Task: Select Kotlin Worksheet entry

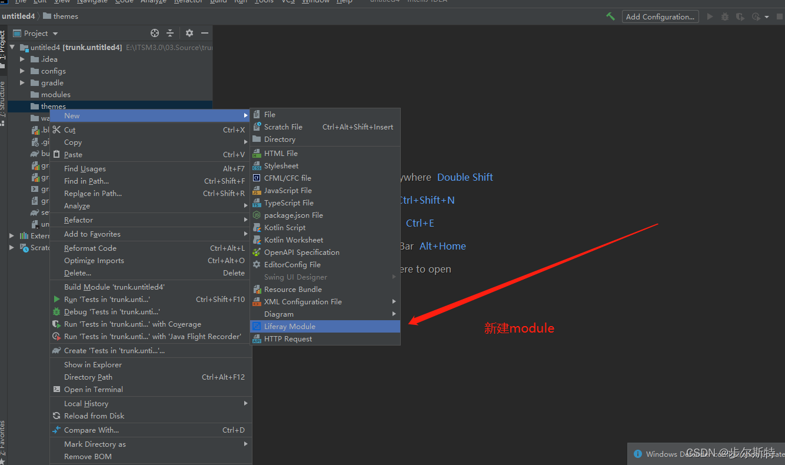Action: (x=325, y=240)
